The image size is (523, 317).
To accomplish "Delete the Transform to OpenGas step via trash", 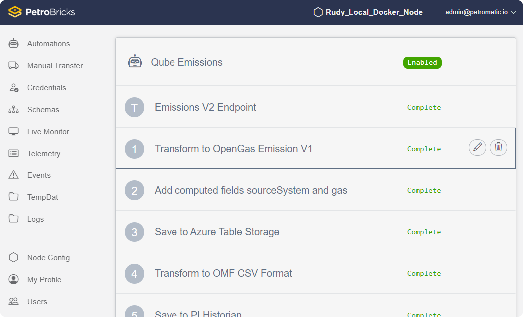I will pyautogui.click(x=498, y=147).
